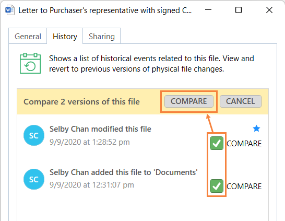Uncheck compare checkbox for 12:31:07 pm version
This screenshot has height=221, width=285.
pyautogui.click(x=217, y=186)
